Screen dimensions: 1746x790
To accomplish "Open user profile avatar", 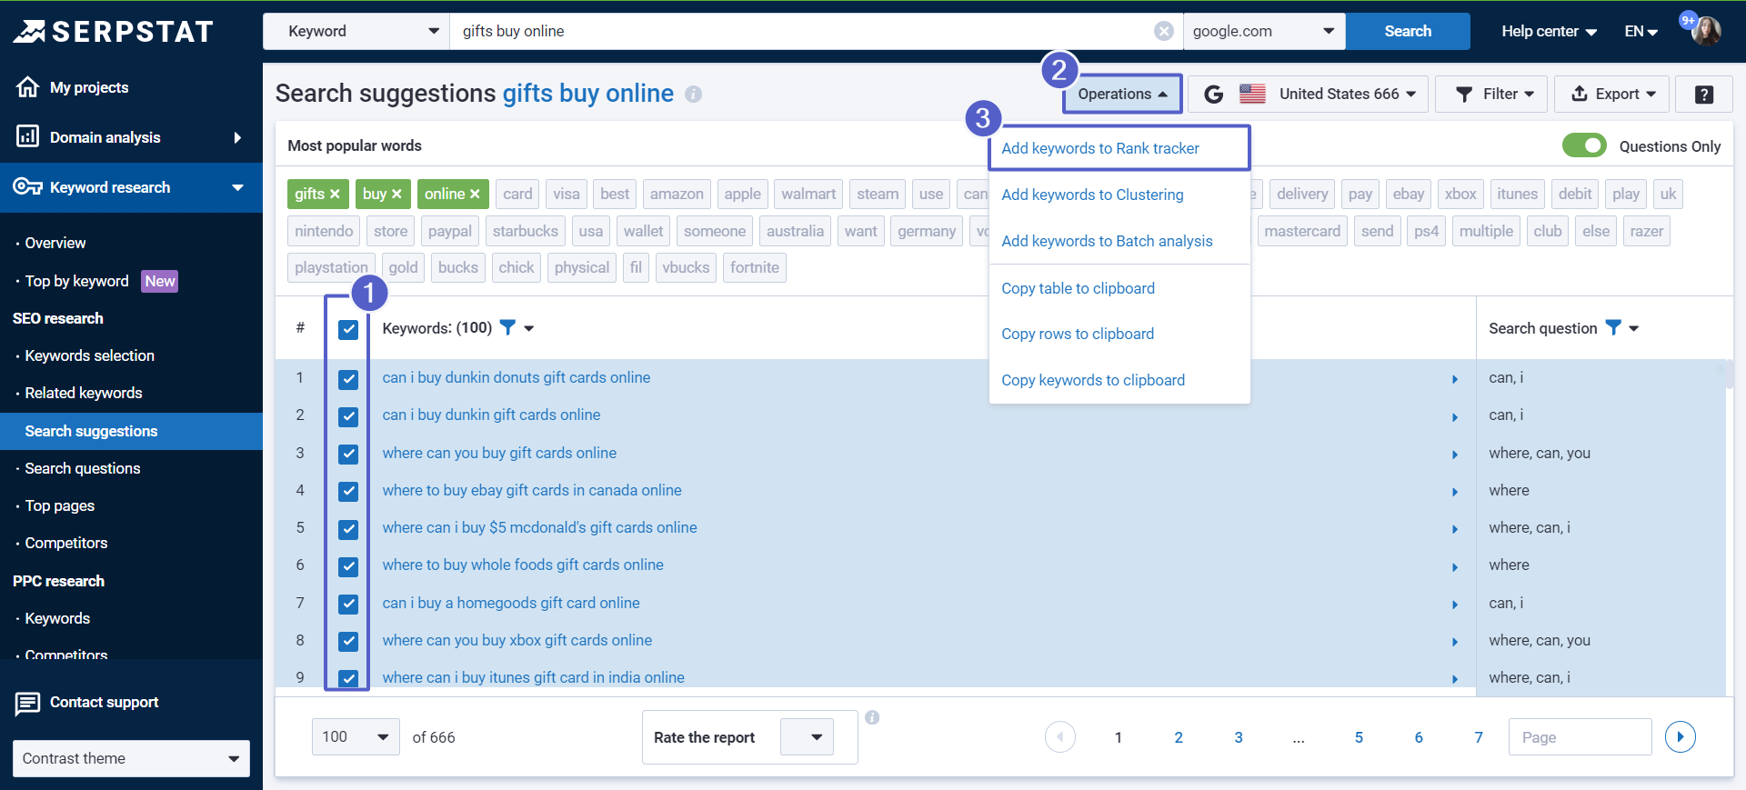I will pos(1706,31).
